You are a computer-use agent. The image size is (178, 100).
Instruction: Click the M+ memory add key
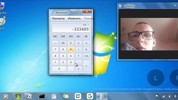coord(78,36)
